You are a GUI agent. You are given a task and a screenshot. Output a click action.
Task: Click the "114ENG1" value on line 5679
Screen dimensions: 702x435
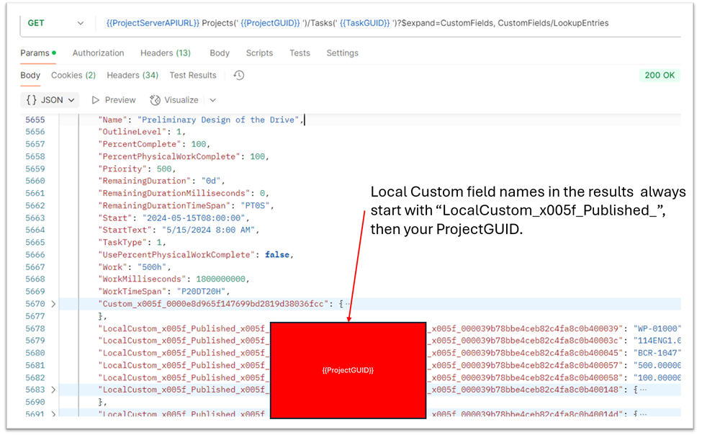coord(657,341)
